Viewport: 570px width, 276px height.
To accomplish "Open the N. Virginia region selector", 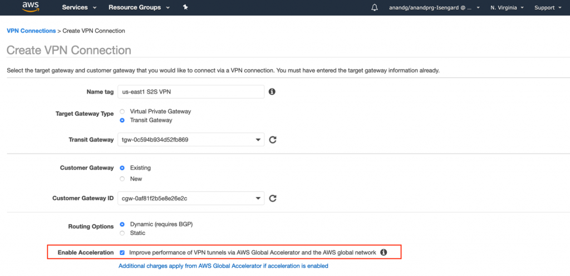I will click(x=507, y=8).
